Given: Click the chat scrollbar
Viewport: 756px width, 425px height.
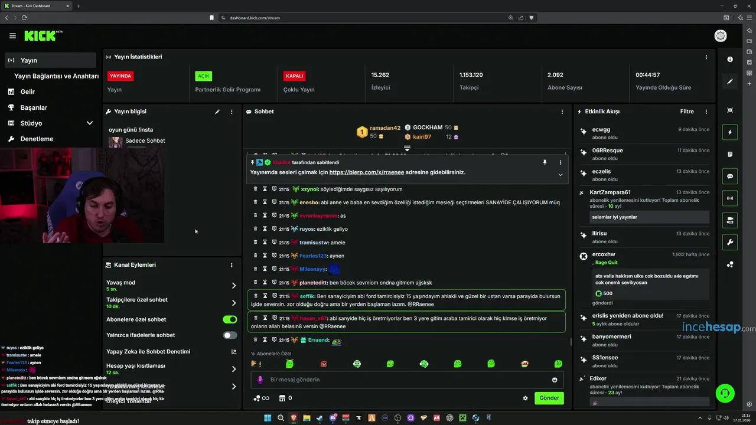Looking at the screenshot, I should [571, 341].
